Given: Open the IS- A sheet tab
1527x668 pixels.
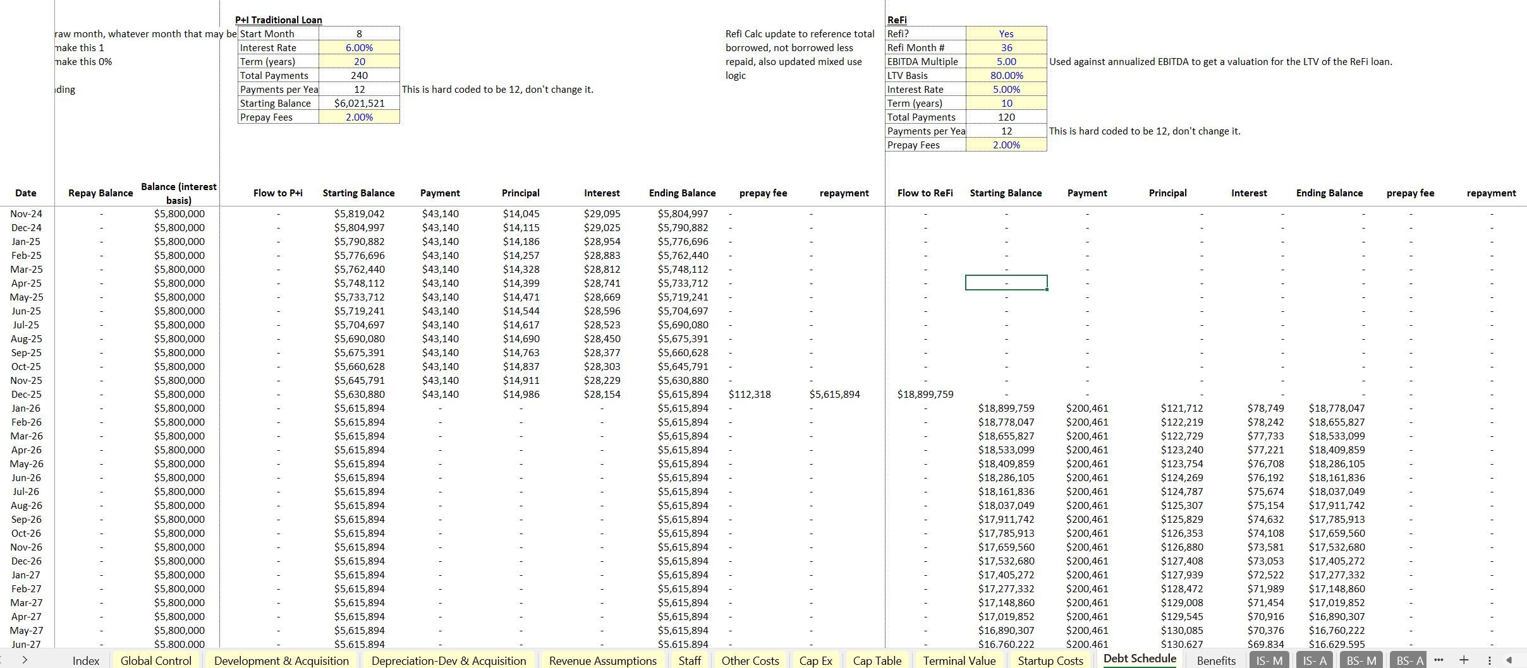Looking at the screenshot, I should (1315, 660).
